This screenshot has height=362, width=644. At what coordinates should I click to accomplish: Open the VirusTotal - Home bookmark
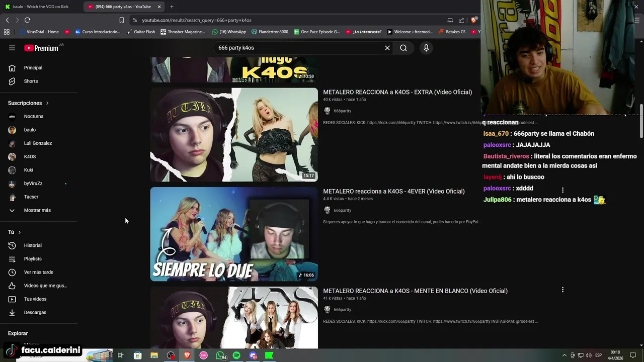(x=39, y=32)
